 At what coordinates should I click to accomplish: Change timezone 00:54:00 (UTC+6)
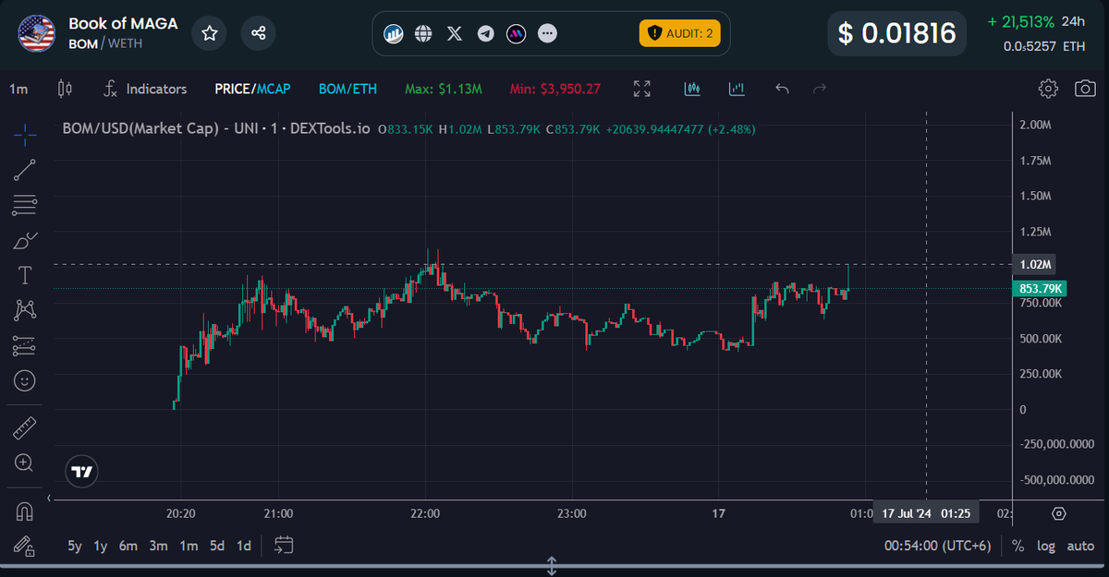(x=938, y=546)
